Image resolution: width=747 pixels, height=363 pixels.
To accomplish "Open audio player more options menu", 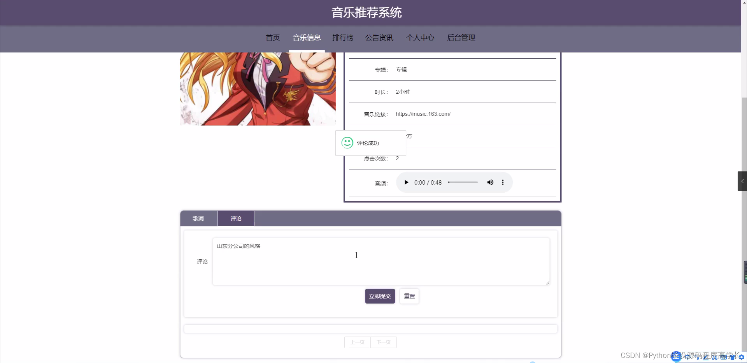I will (x=503, y=182).
